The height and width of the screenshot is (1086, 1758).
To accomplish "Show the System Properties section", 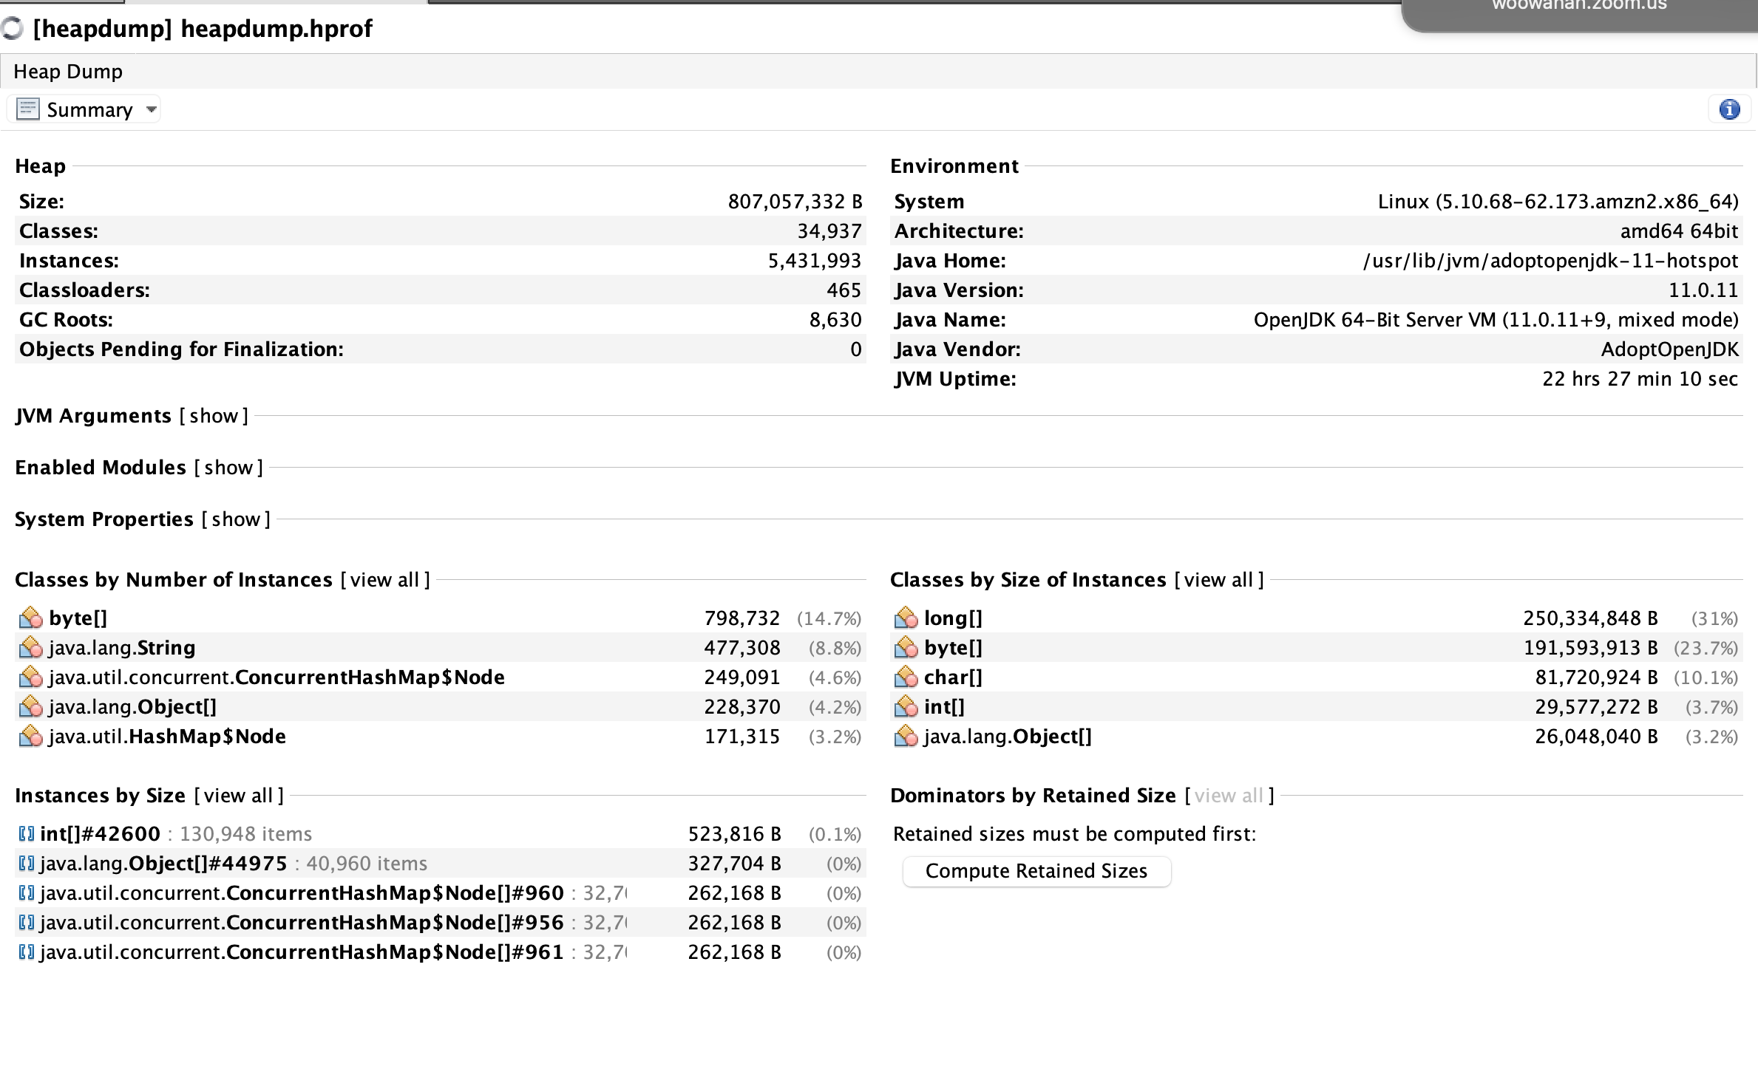I will (x=236, y=519).
